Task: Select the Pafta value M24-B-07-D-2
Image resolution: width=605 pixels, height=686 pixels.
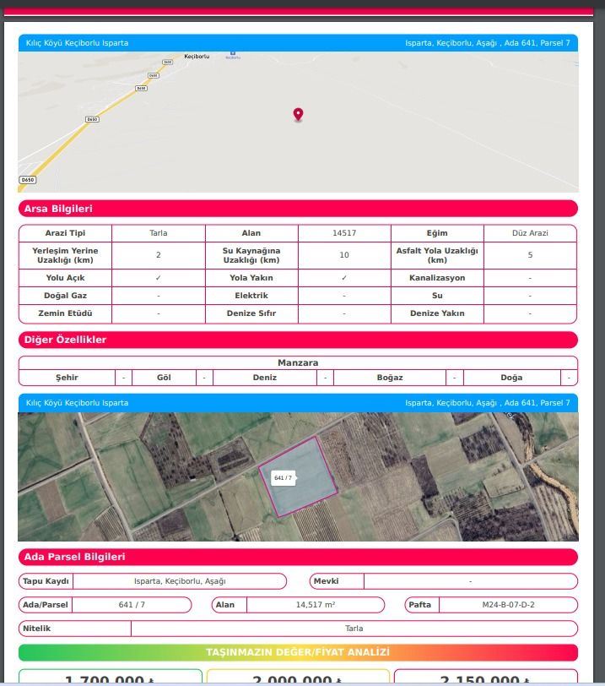Action: tap(508, 605)
